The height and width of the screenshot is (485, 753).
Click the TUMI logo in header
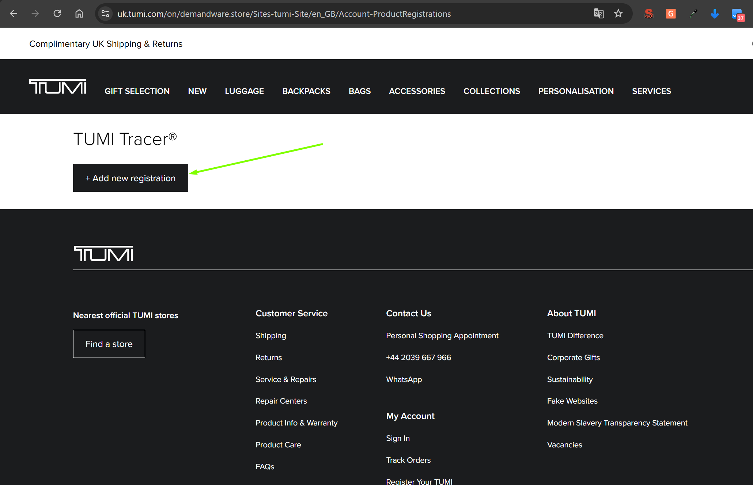pyautogui.click(x=58, y=87)
